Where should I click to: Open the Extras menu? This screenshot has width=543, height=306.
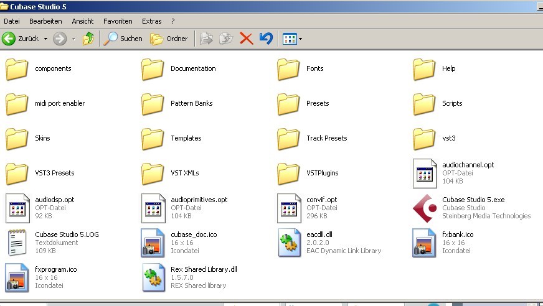tap(151, 21)
